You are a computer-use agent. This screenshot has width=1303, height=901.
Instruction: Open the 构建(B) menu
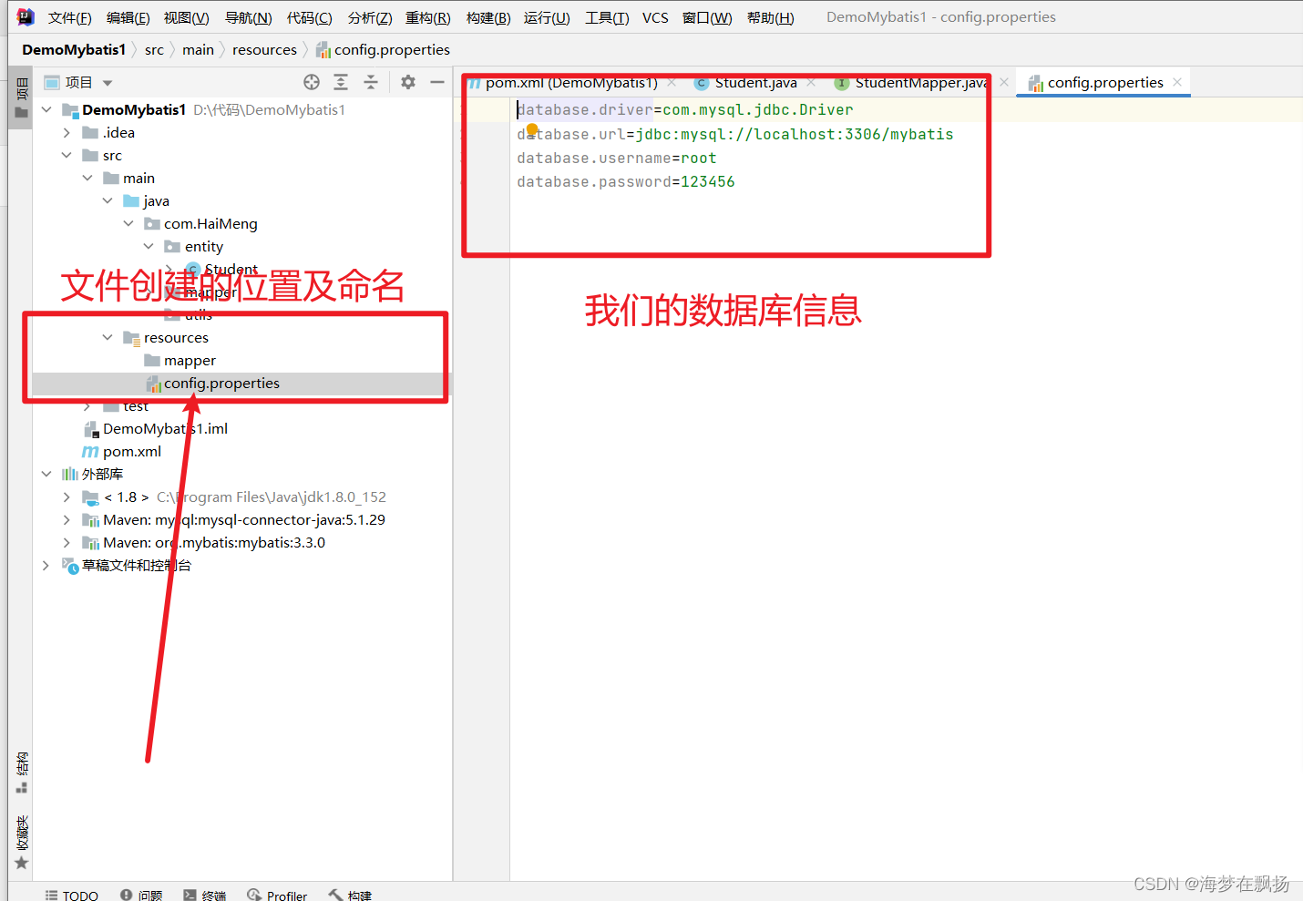pos(488,17)
